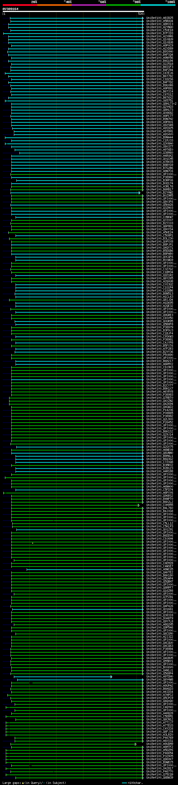
Task: Click hit label UniRef100_B9SVH0
Action: pyautogui.click(x=159, y=52)
